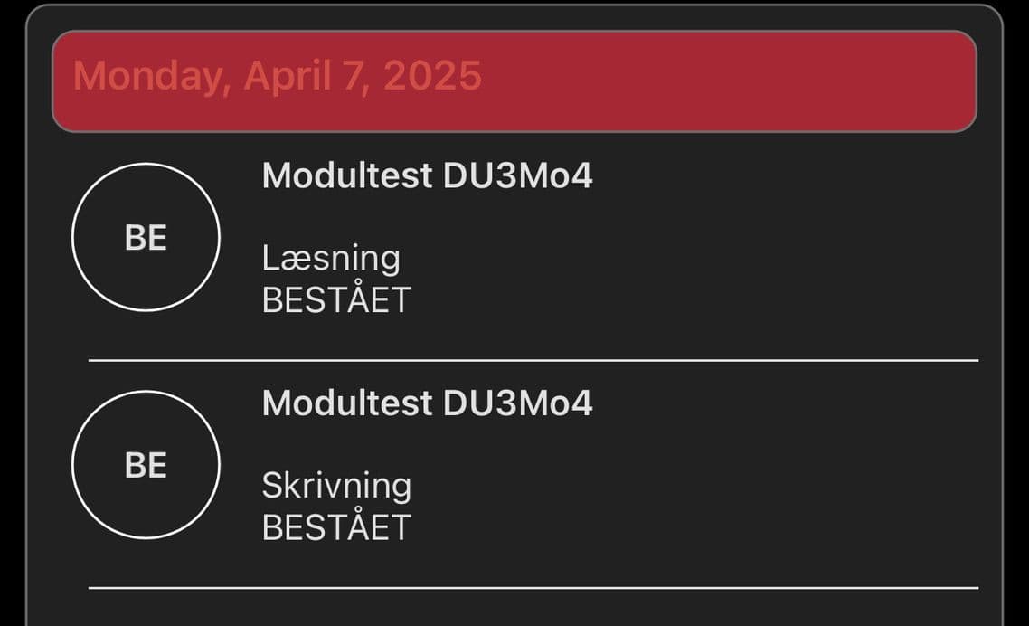The image size is (1029, 626).
Task: Click BESTÅET result under Skrivning
Action: (x=336, y=527)
